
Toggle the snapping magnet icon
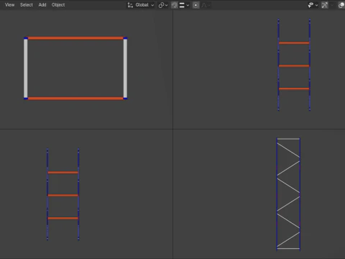coord(175,5)
